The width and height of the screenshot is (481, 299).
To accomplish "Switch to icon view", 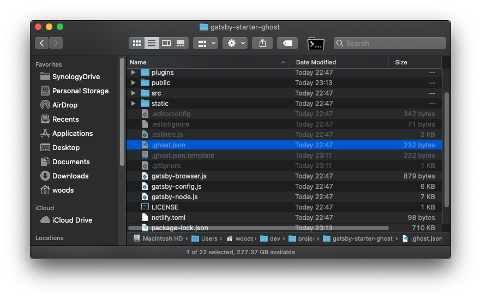I will (136, 43).
